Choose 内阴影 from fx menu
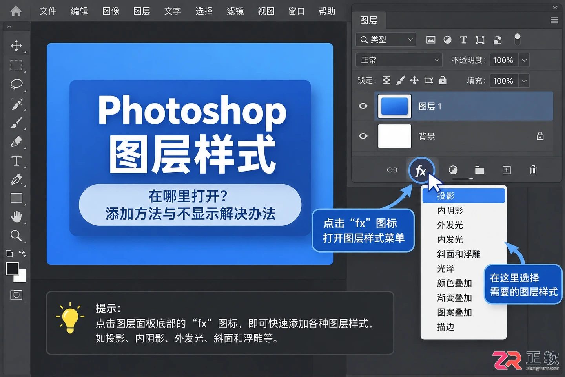 (x=464, y=210)
